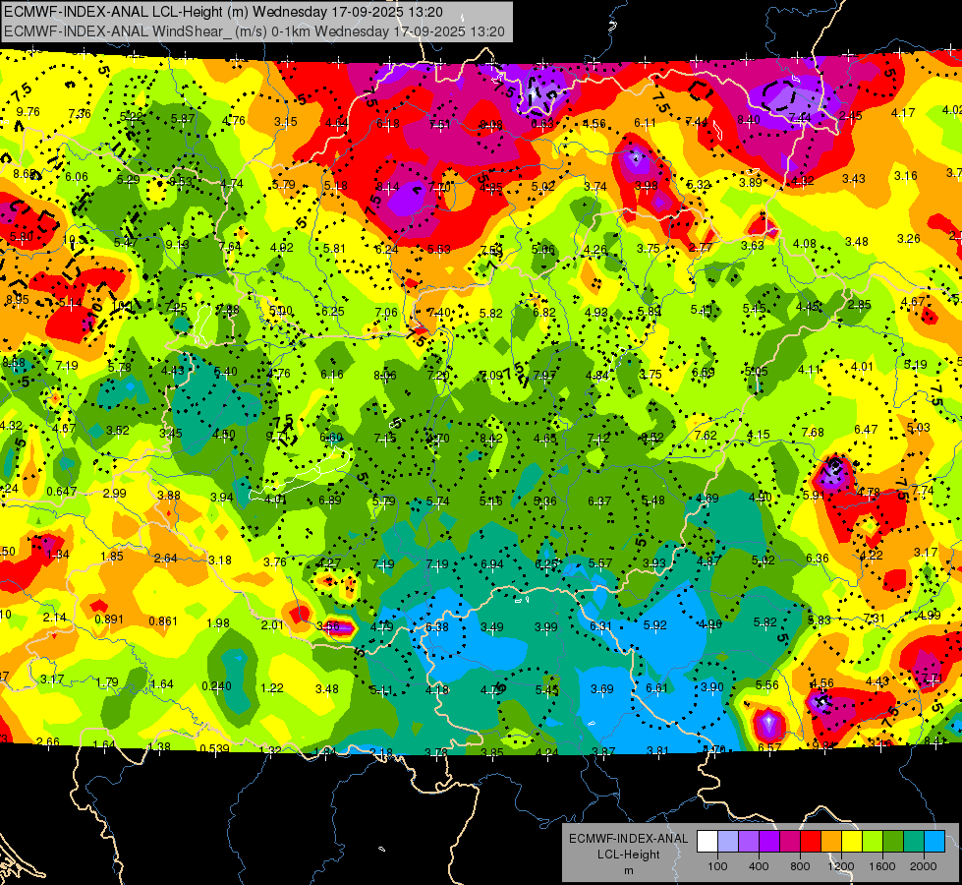
Task: Click the wind shear value 9.13
Action: (x=177, y=245)
